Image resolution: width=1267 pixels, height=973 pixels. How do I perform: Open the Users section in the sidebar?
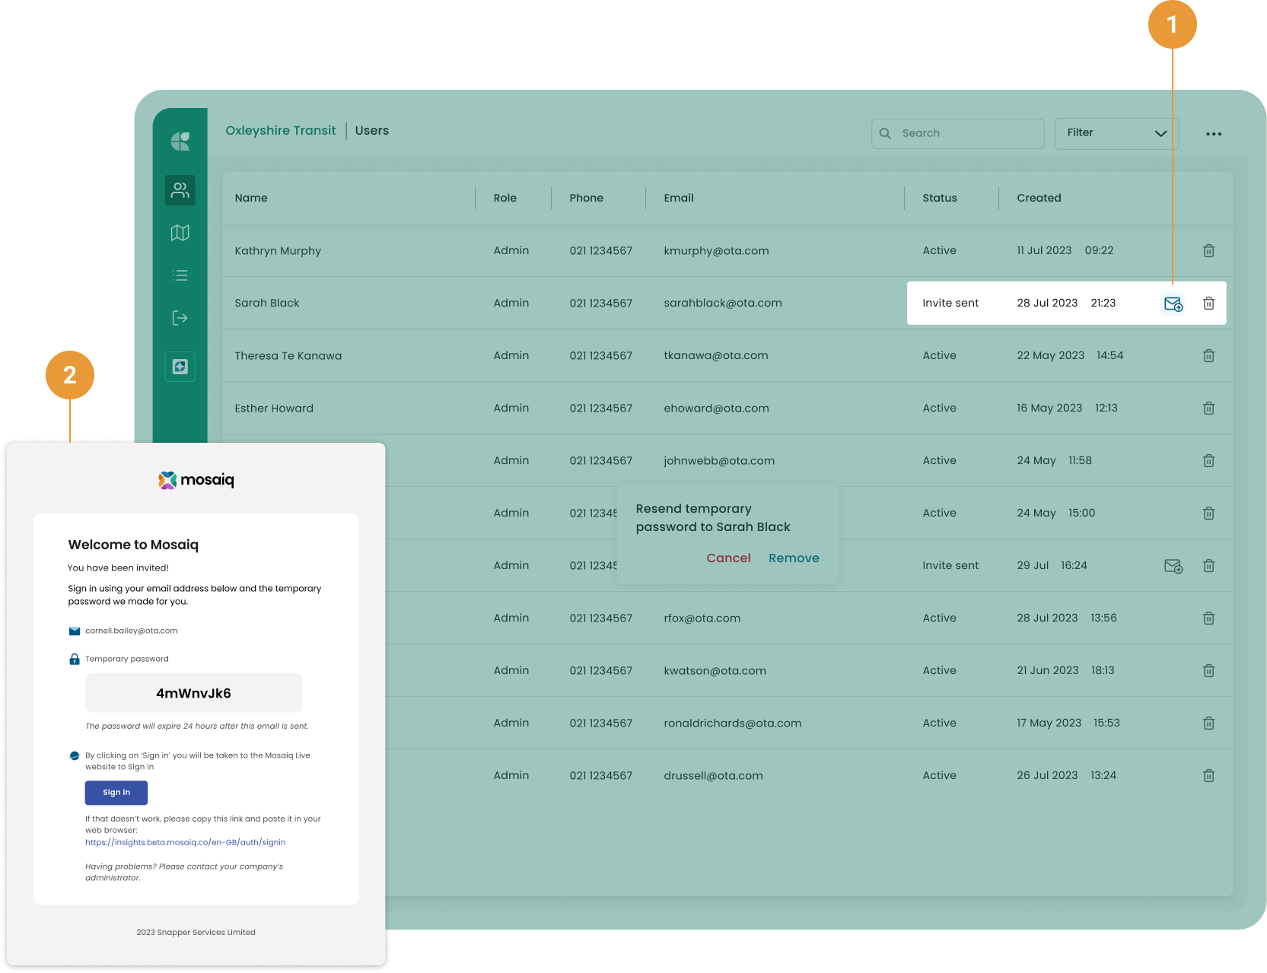(180, 190)
